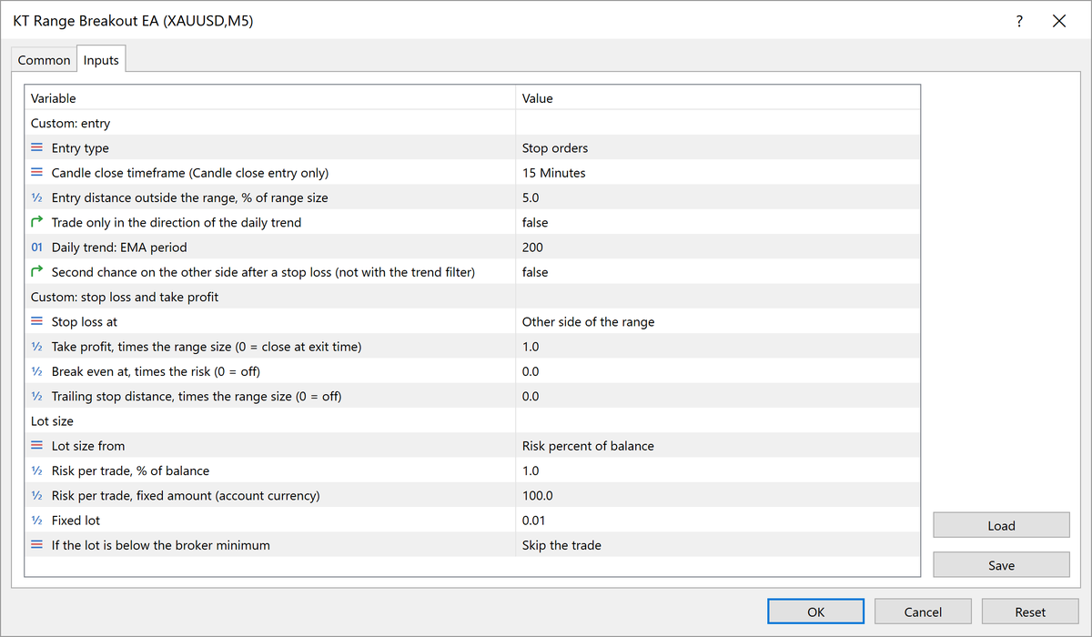Click the double icon beside Break even at
Screen dimensions: 1092x637
(37, 371)
